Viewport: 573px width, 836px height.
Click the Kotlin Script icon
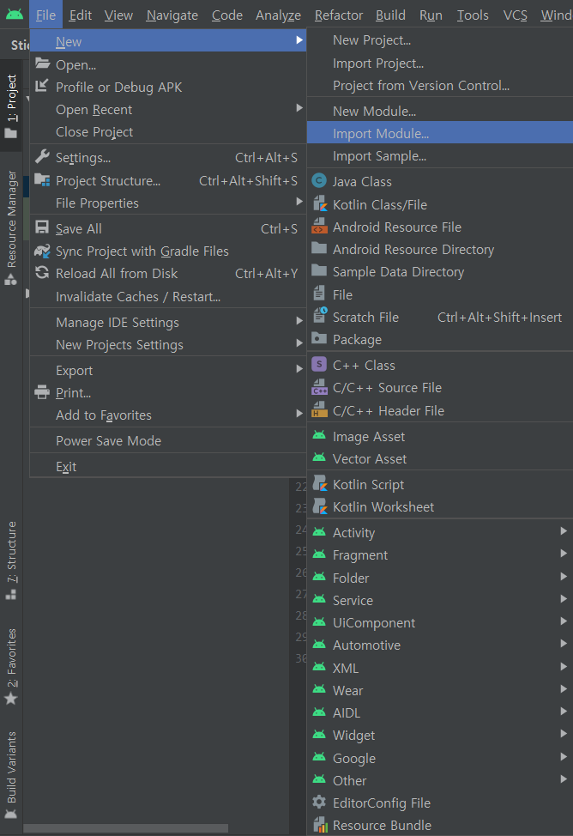tap(320, 483)
